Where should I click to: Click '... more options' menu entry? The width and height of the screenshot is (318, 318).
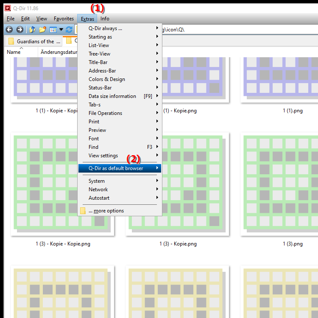pos(120,211)
